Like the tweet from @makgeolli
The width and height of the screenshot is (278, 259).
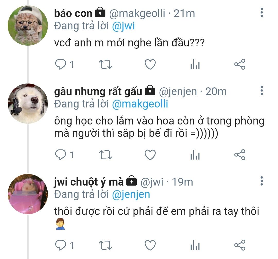click(x=150, y=64)
